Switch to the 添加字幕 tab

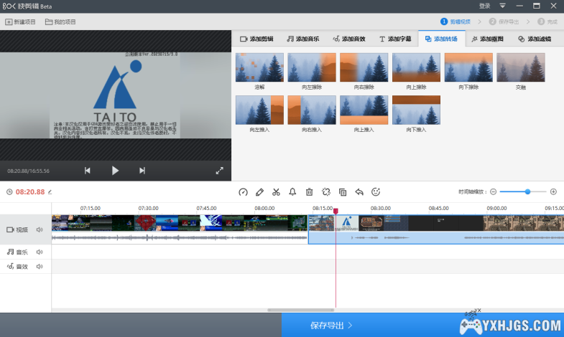[x=395, y=39]
